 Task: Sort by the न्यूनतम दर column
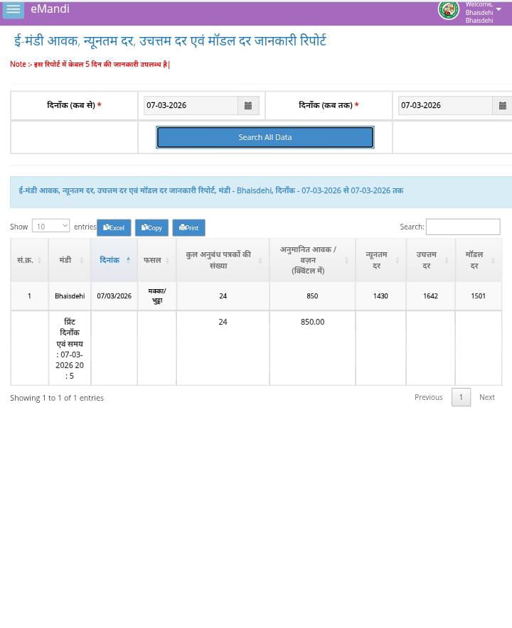(x=380, y=260)
